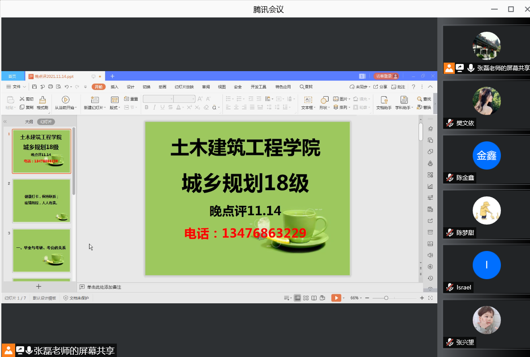
Task: Expand the File (文件) menu dropdown
Action: [16, 87]
